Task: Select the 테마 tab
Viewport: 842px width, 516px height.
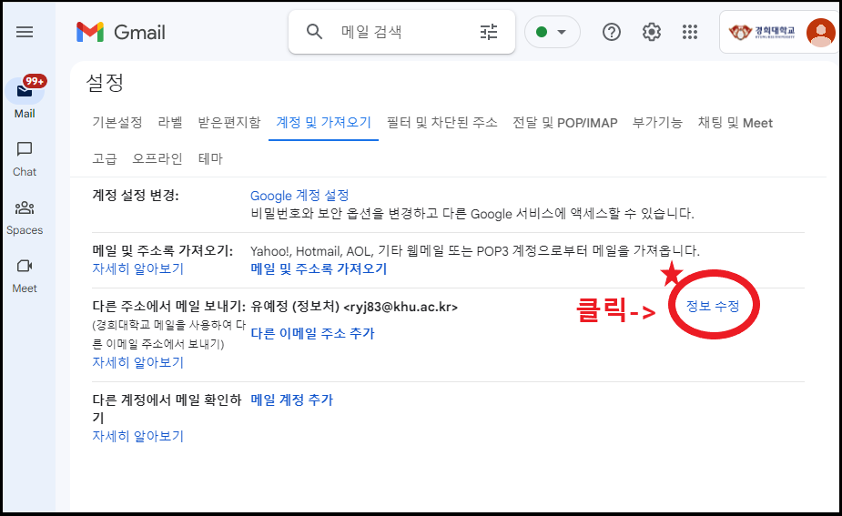Action: [210, 158]
